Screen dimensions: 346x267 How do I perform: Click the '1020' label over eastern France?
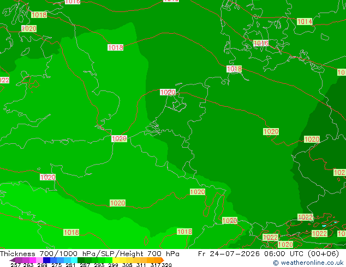(x=198, y=192)
